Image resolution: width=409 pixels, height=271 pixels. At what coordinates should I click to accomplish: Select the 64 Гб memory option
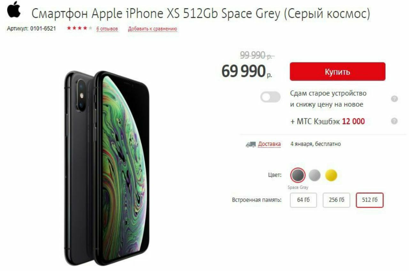coord(304,200)
